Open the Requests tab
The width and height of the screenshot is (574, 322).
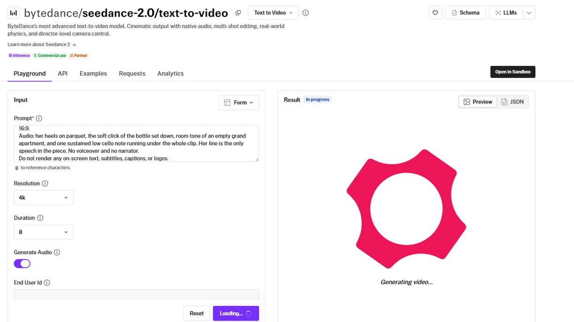[132, 73]
